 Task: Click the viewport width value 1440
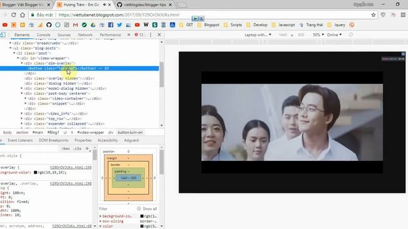pos(282,35)
